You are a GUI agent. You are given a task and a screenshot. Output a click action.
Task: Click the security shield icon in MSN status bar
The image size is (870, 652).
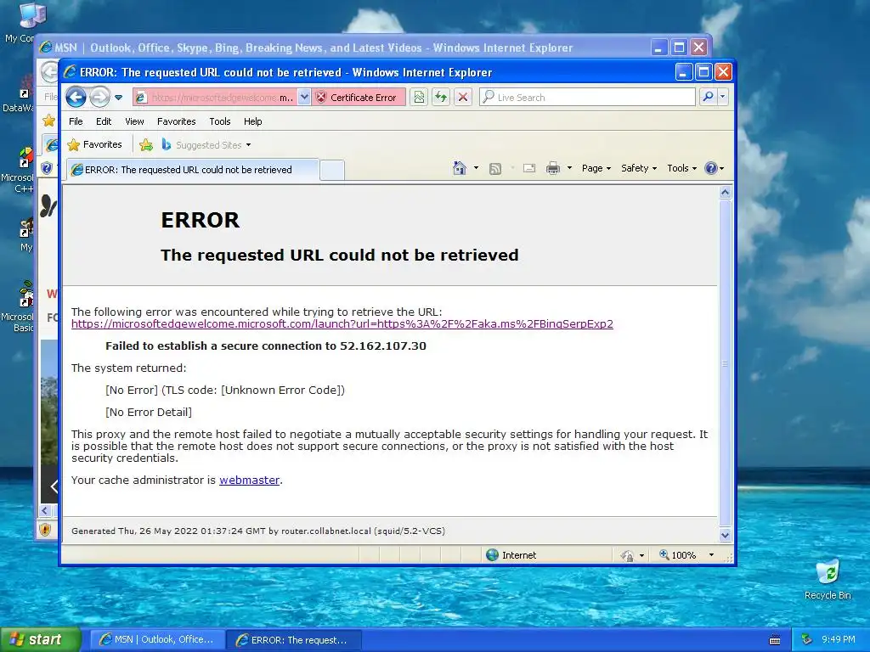[x=46, y=530]
